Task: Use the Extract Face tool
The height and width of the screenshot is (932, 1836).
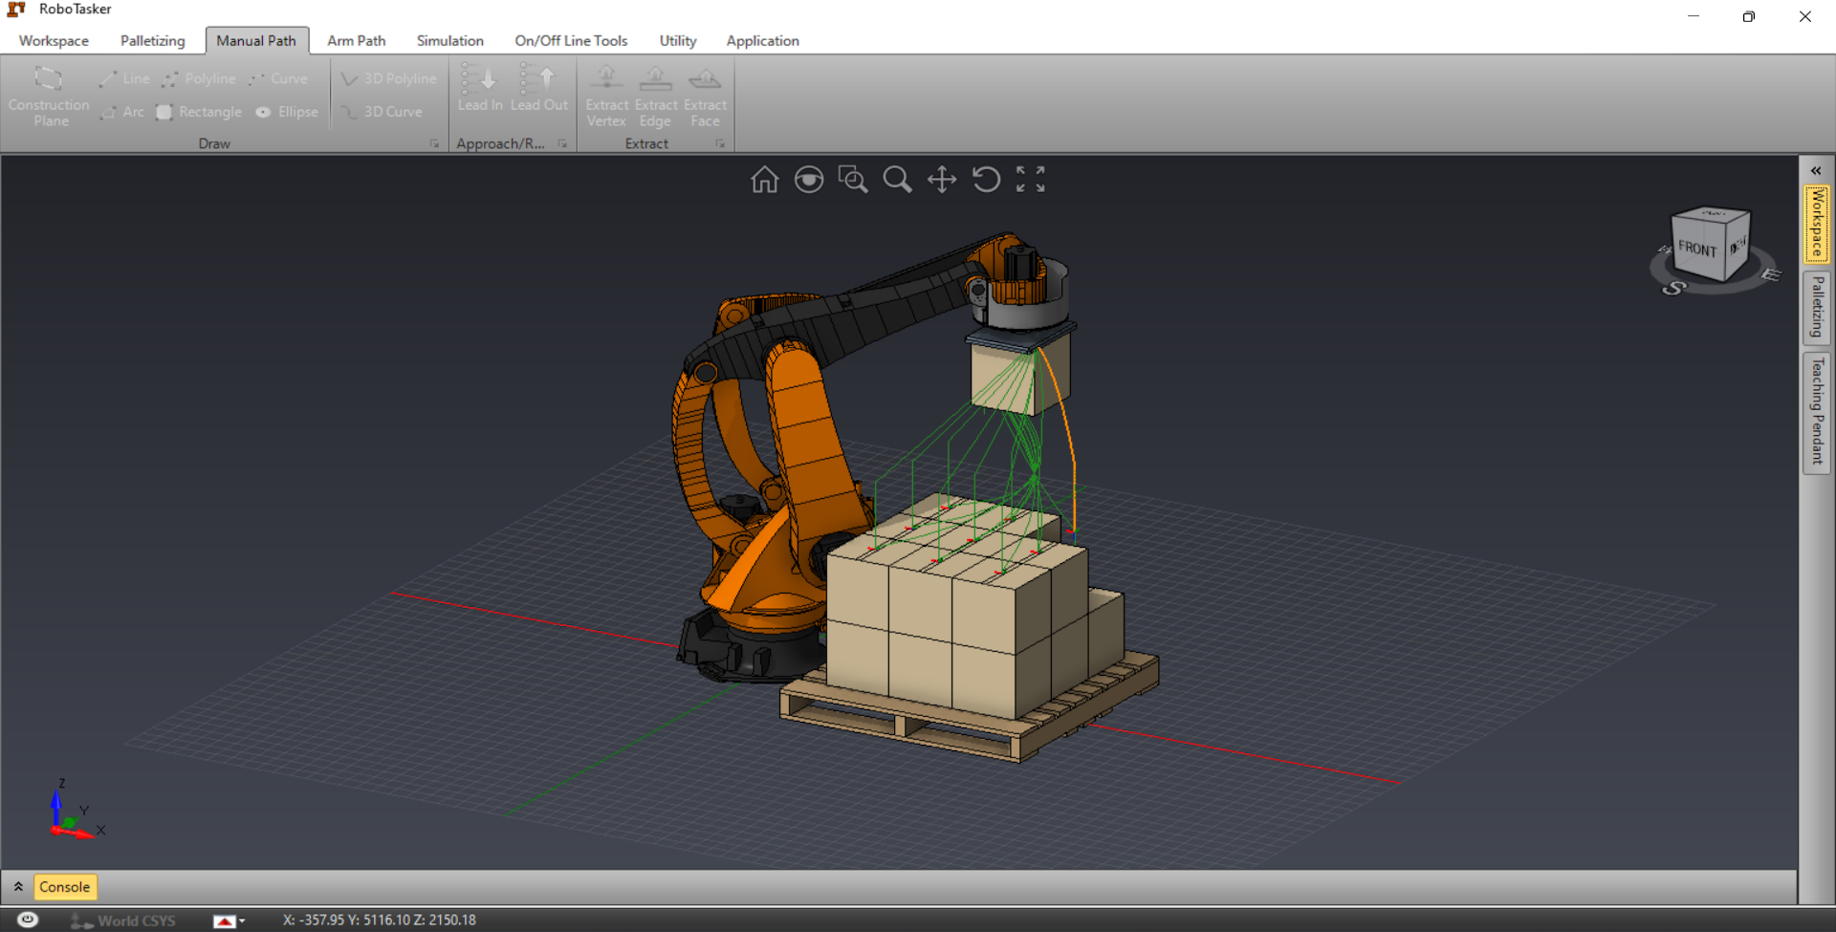Action: point(706,96)
